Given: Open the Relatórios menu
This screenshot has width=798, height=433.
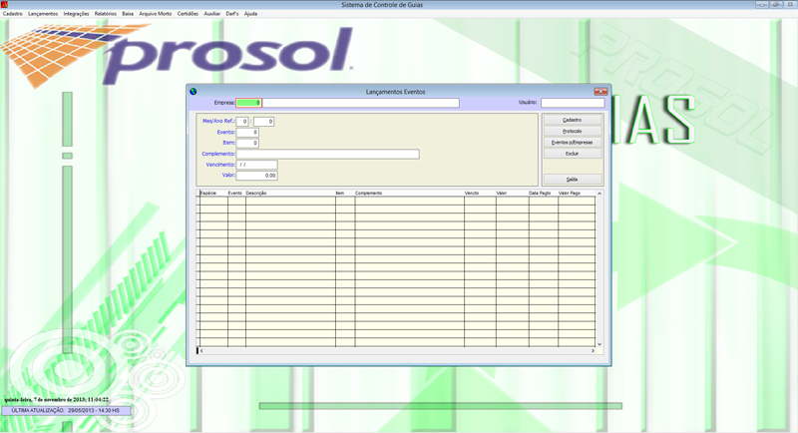Looking at the screenshot, I should pos(106,14).
